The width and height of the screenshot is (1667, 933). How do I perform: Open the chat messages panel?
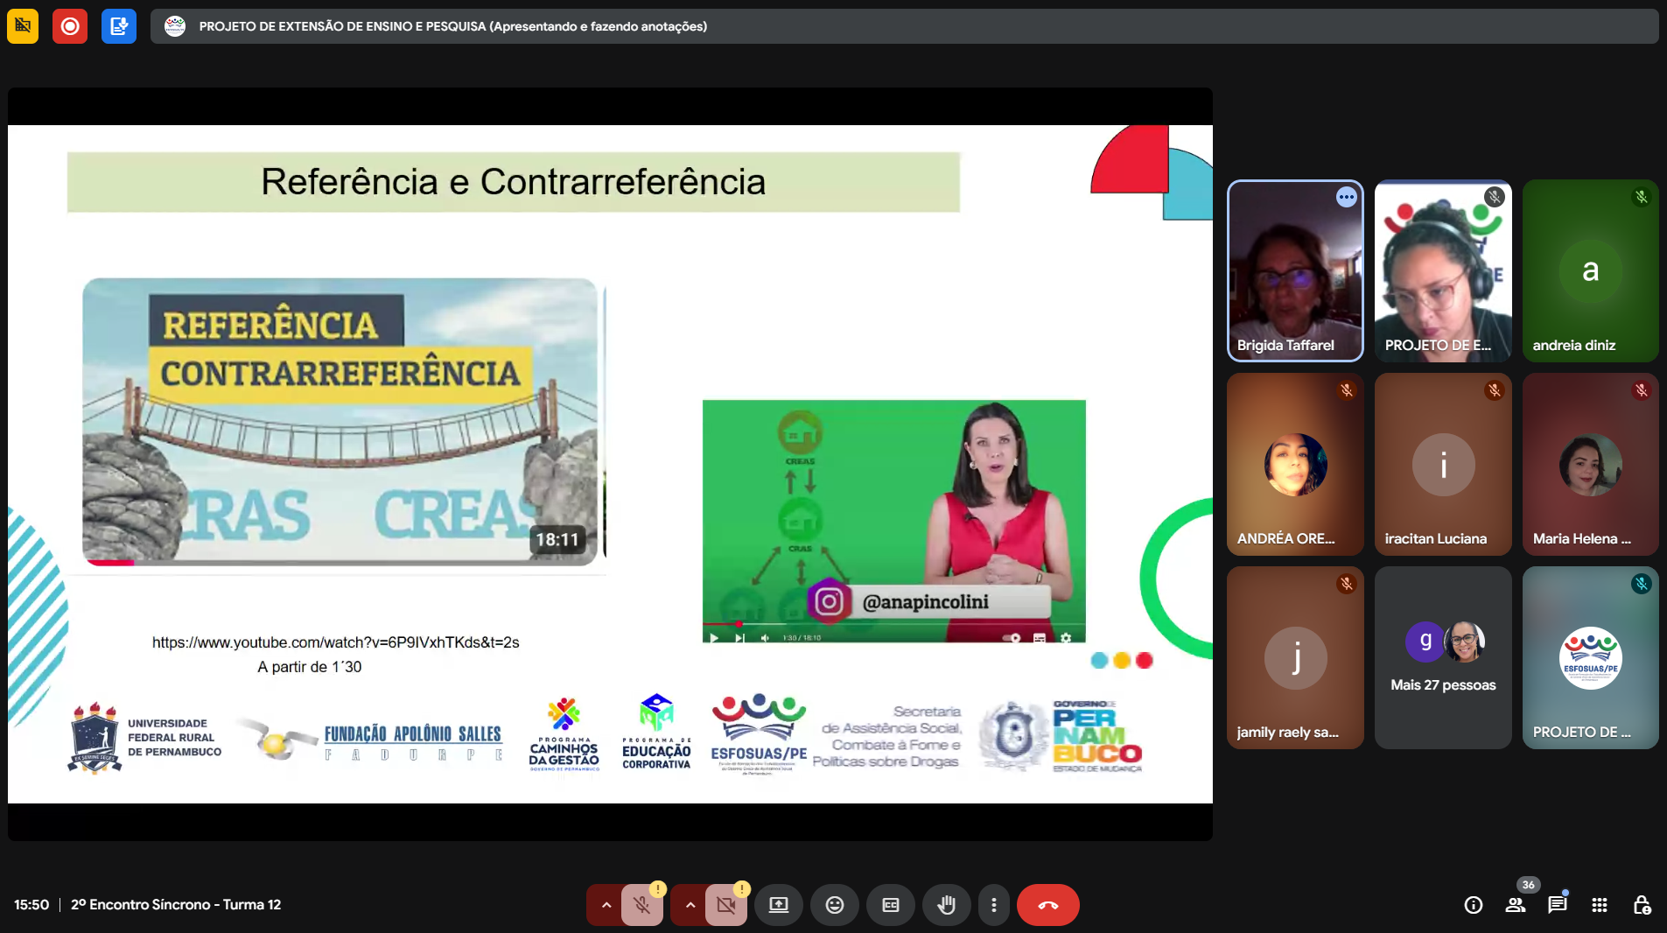pyautogui.click(x=1558, y=905)
